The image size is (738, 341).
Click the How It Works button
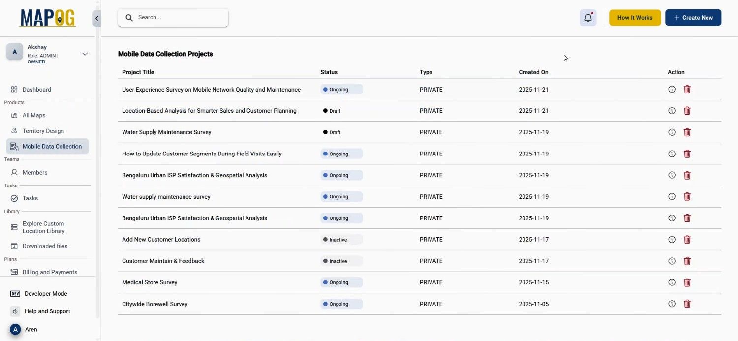coord(635,18)
